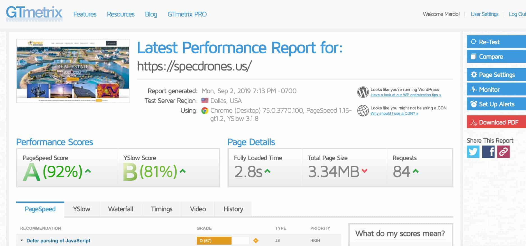Viewport: 526px width, 246px height.
Task: Open the History tab
Action: (233, 209)
